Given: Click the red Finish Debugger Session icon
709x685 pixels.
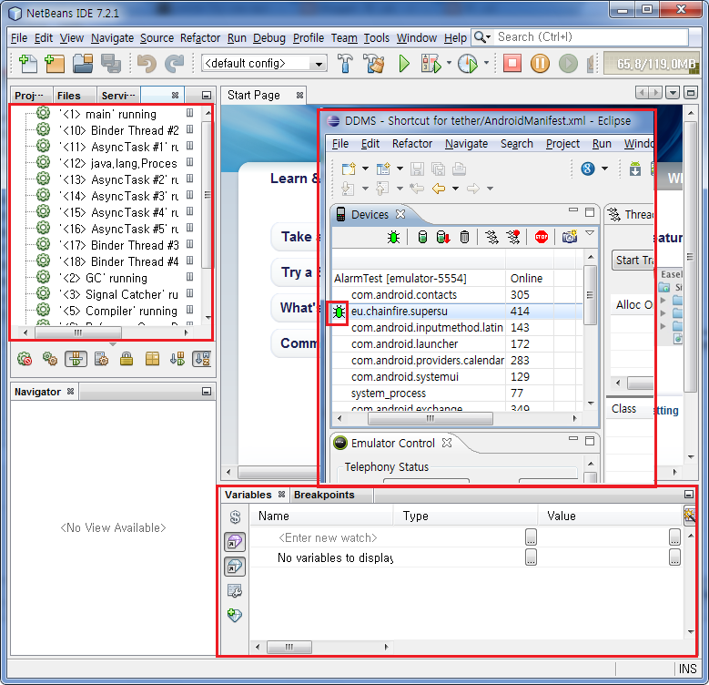Looking at the screenshot, I should coord(511,63).
